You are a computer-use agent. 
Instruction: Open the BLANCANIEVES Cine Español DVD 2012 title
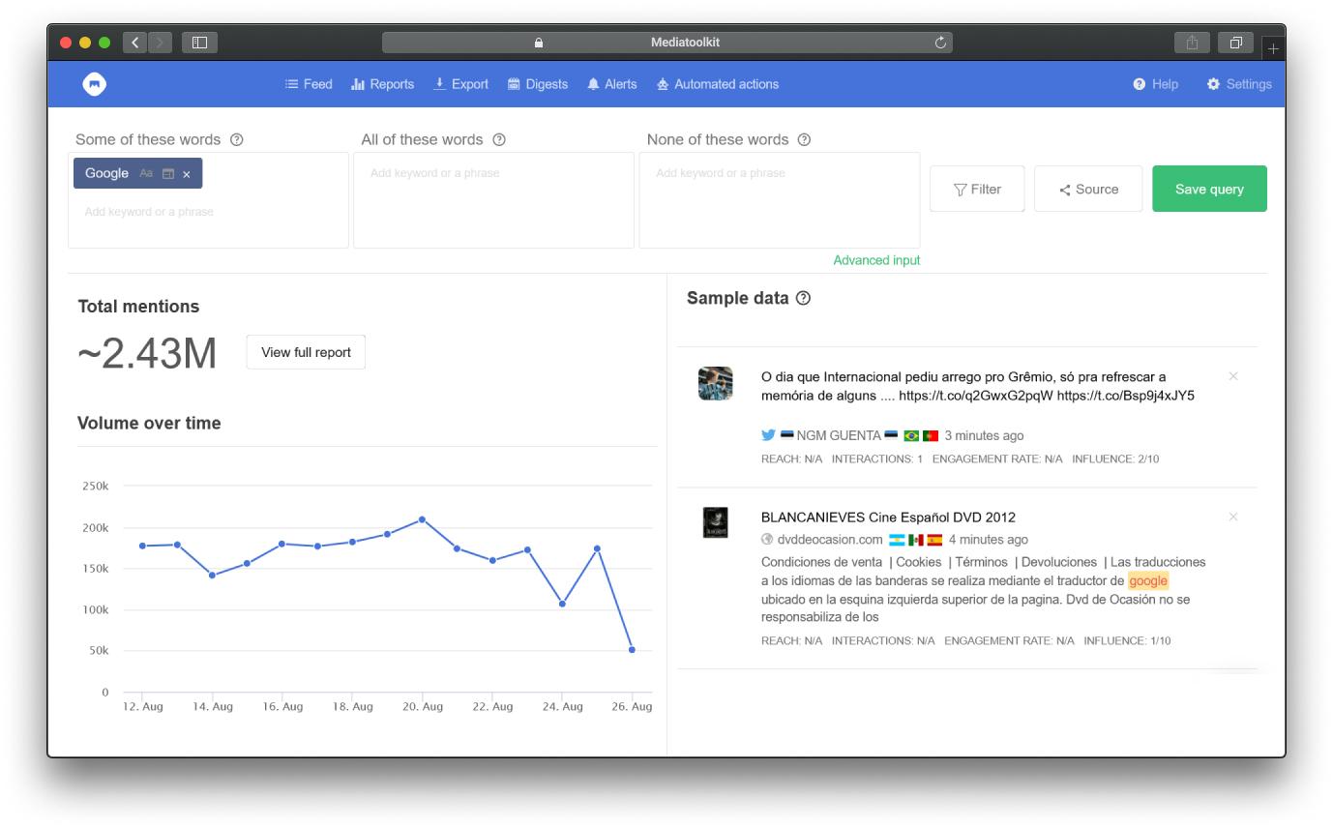tap(888, 517)
